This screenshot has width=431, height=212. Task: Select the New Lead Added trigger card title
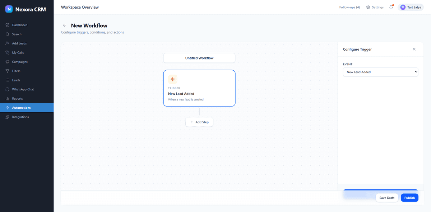[181, 94]
